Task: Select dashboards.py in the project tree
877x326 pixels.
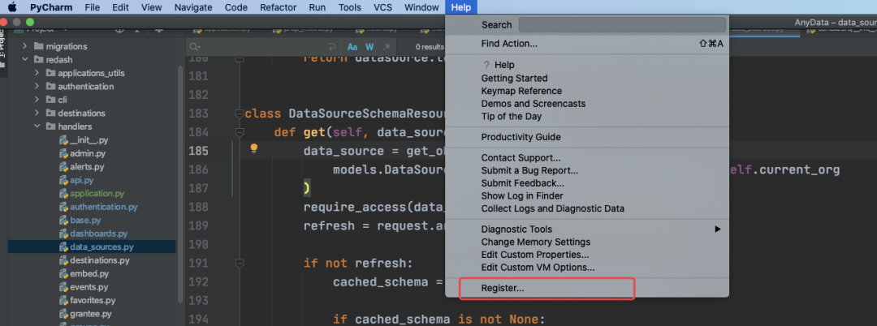Action: point(98,234)
